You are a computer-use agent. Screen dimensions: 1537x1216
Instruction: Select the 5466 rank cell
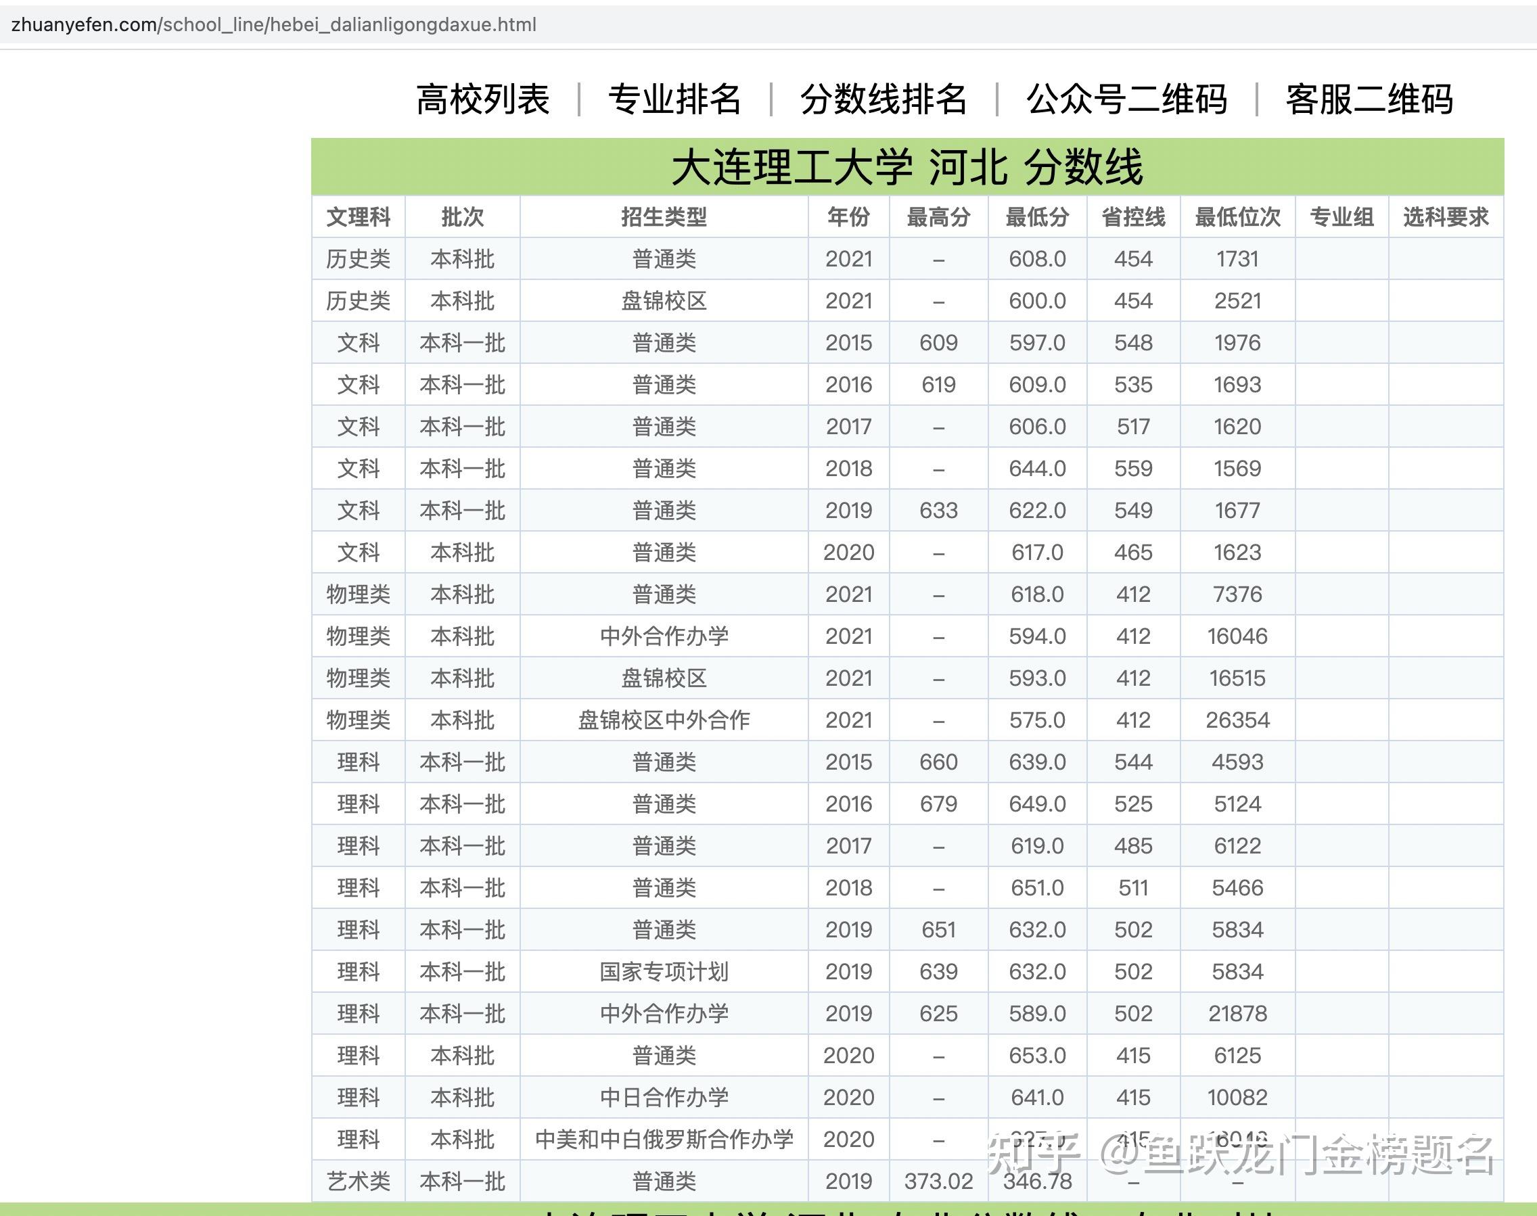point(1237,889)
